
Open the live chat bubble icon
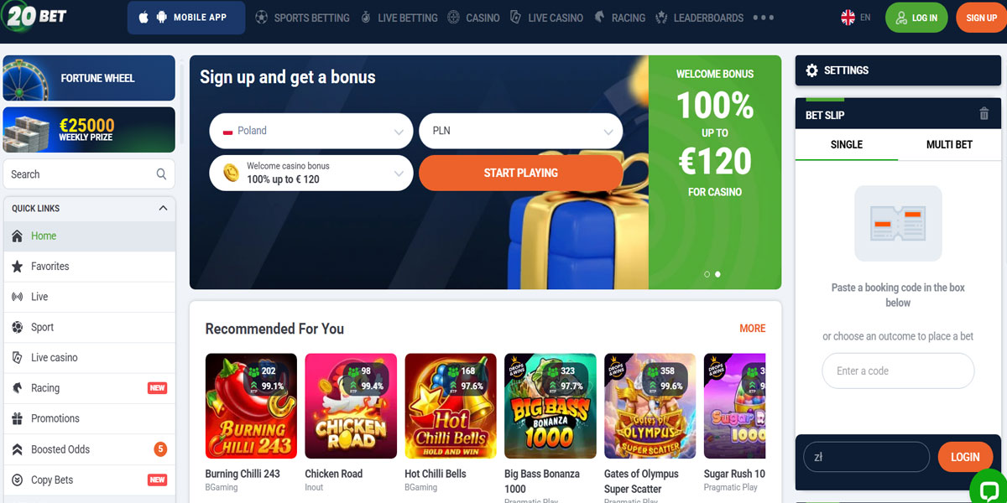coord(989,489)
